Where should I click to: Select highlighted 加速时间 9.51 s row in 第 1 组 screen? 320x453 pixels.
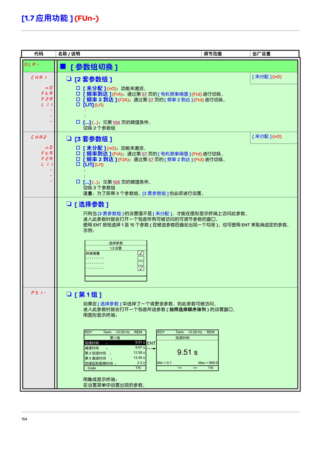115,343
